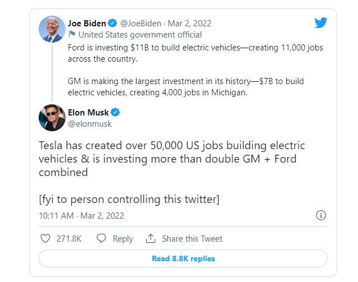358x282 pixels.
Task: Click Joe Biden's verified badge icon
Action: [112, 24]
